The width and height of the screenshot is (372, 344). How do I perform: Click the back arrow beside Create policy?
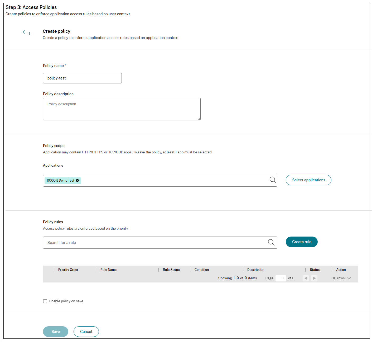tap(26, 33)
